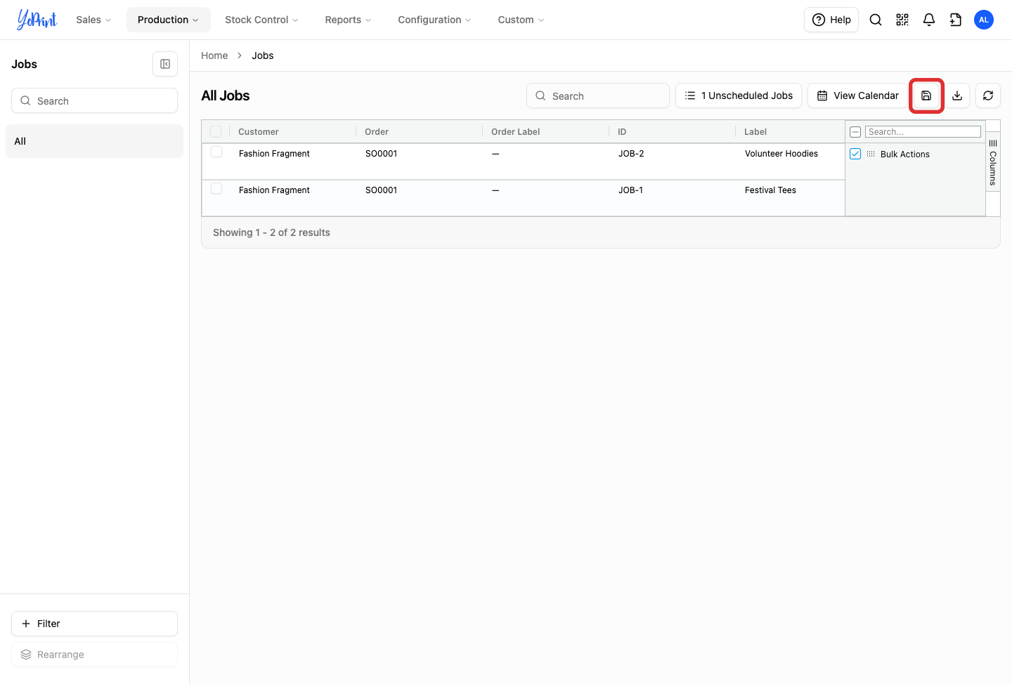Open the AL user avatar menu

click(984, 20)
